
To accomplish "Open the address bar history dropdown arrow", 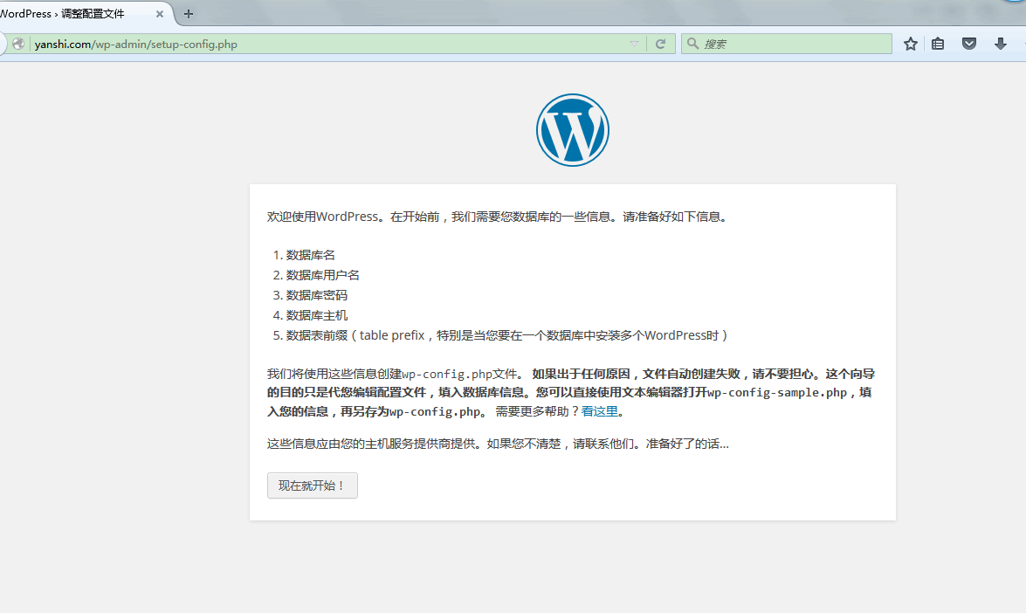I will click(x=634, y=43).
